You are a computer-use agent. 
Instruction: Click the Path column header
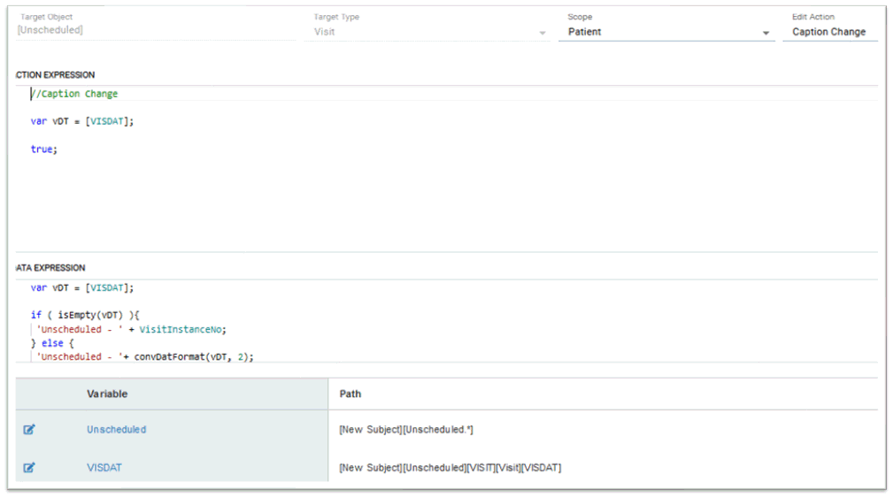point(350,394)
